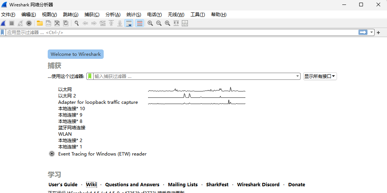Start capturing packets with shark fin icon
The width and height of the screenshot is (387, 193).
coord(3,23)
